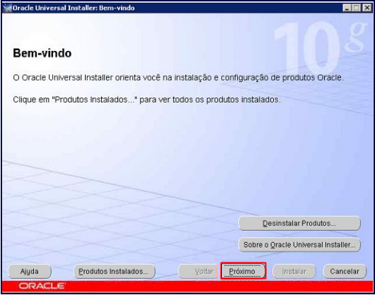Open Sobre o Oracle Universal Installer
The image size is (375, 295).
pos(299,245)
